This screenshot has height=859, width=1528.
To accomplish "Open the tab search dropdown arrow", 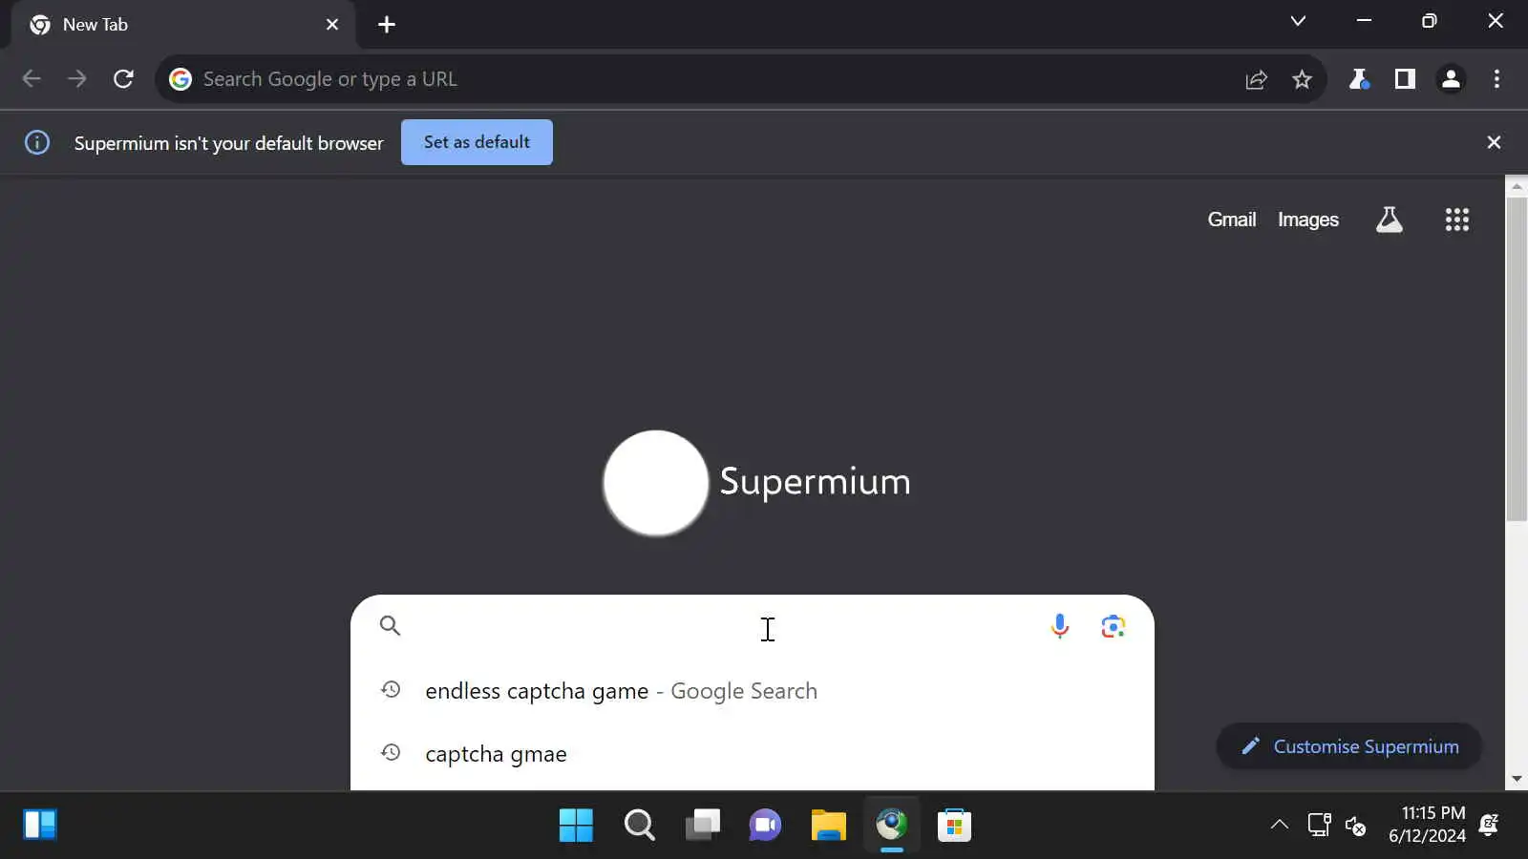I will [1298, 21].
